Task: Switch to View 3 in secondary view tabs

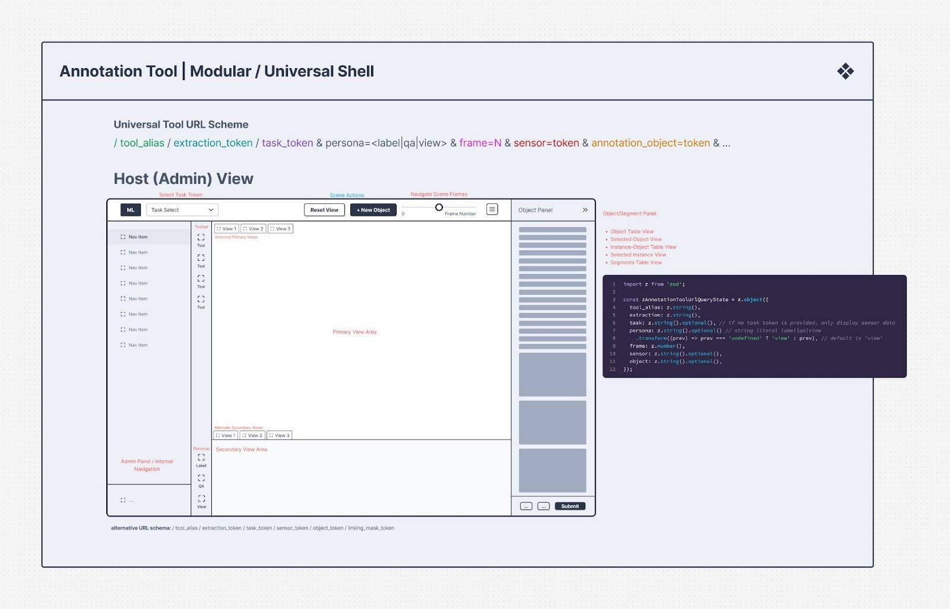Action: (280, 435)
